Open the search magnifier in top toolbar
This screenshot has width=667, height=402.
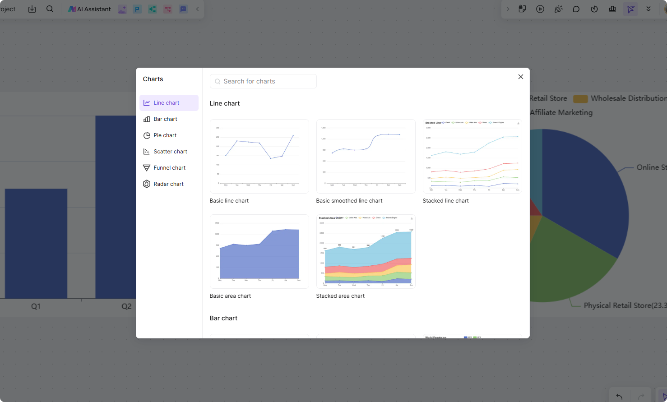(x=50, y=9)
